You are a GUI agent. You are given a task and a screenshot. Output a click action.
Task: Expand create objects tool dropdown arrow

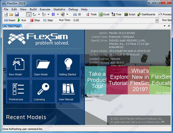[x=58, y=14]
